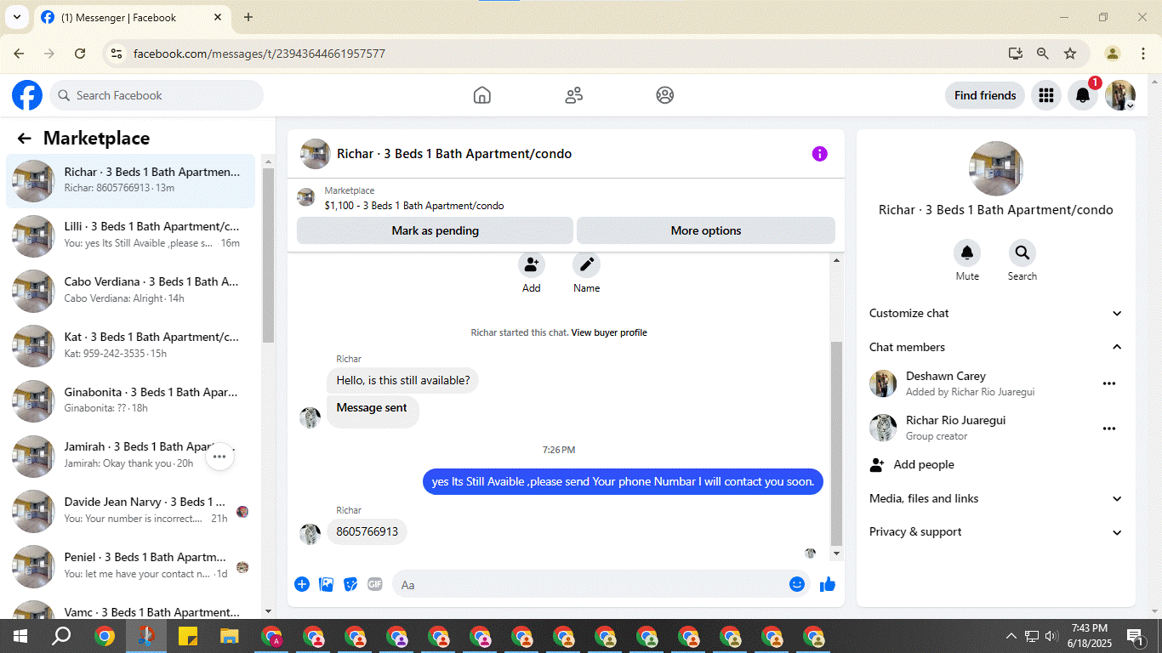The height and width of the screenshot is (653, 1162).
Task: Attach a photo with the image icon
Action: pyautogui.click(x=326, y=584)
